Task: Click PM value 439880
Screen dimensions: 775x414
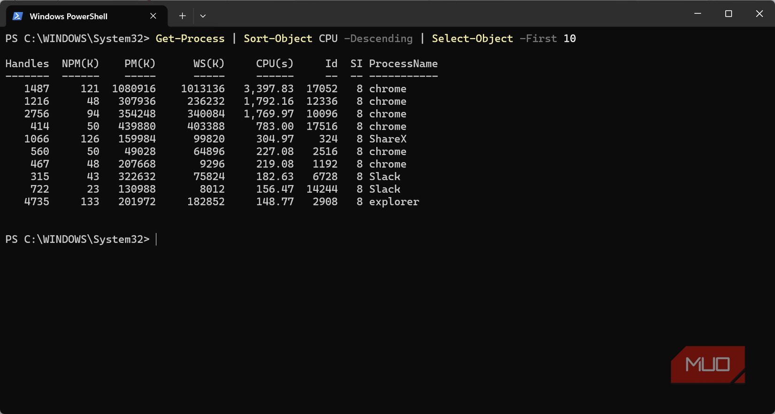Action: pyautogui.click(x=137, y=126)
